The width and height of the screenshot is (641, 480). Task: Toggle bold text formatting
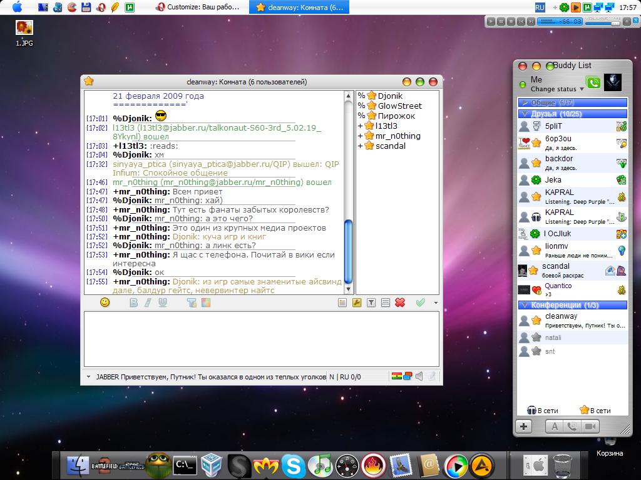[x=133, y=302]
